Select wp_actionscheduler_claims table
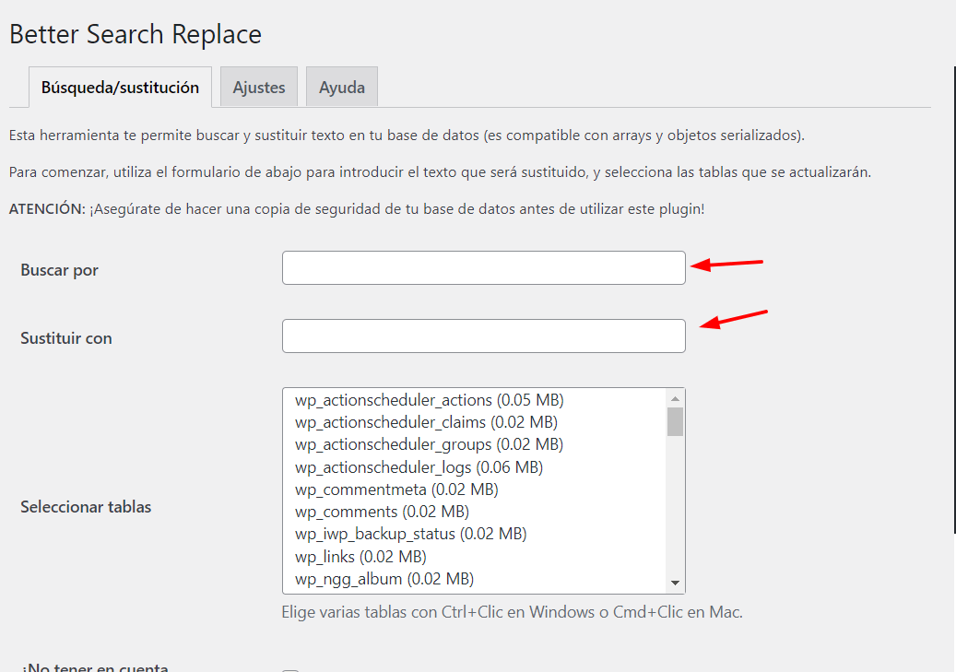The height and width of the screenshot is (672, 956). 476,422
